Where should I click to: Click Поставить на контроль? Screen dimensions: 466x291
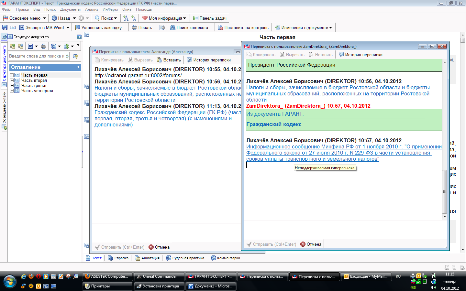[243, 27]
